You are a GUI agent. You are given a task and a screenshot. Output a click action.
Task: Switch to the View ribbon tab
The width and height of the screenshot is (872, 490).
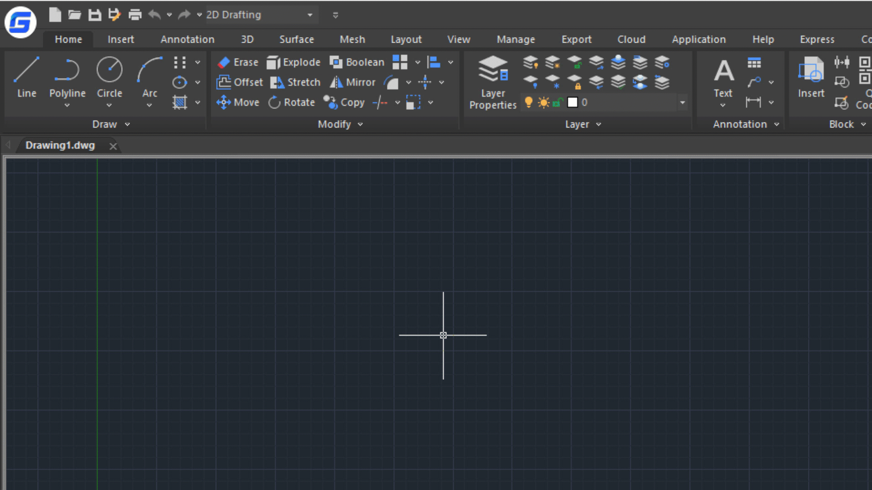pos(458,39)
